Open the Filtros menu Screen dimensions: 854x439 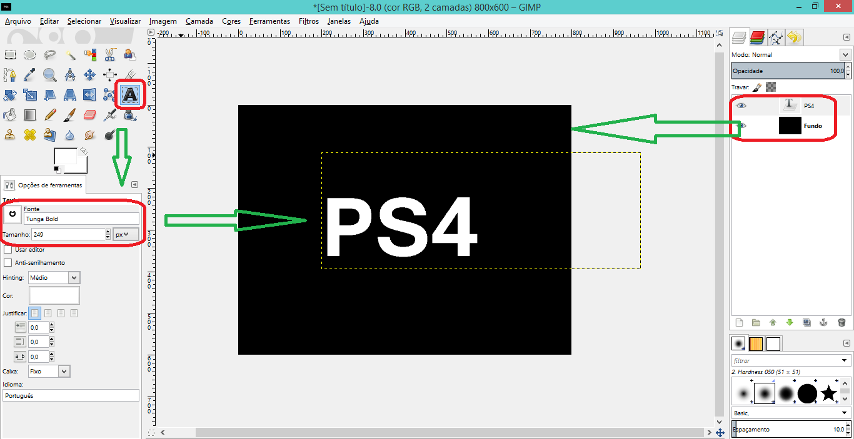[308, 21]
